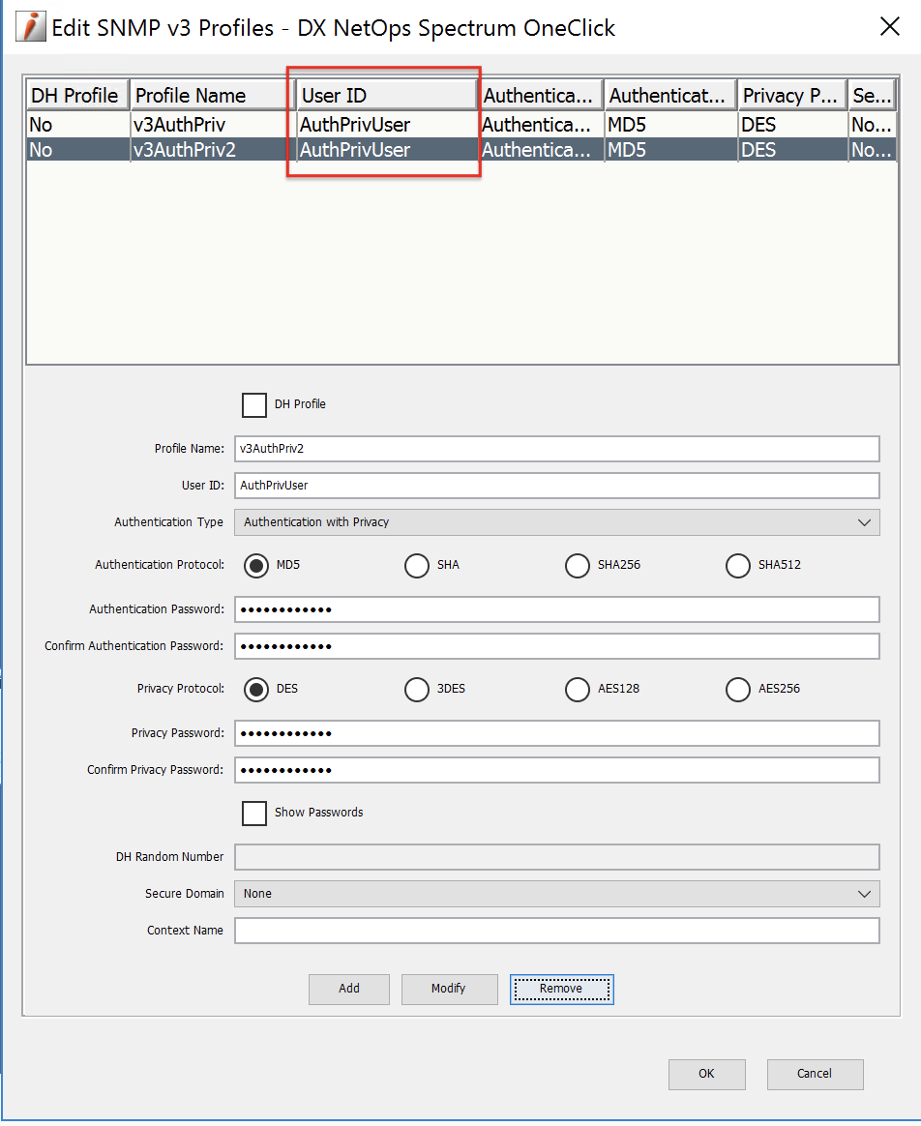This screenshot has height=1126, width=921.
Task: Toggle the Show Passwords checkbox
Action: click(254, 813)
